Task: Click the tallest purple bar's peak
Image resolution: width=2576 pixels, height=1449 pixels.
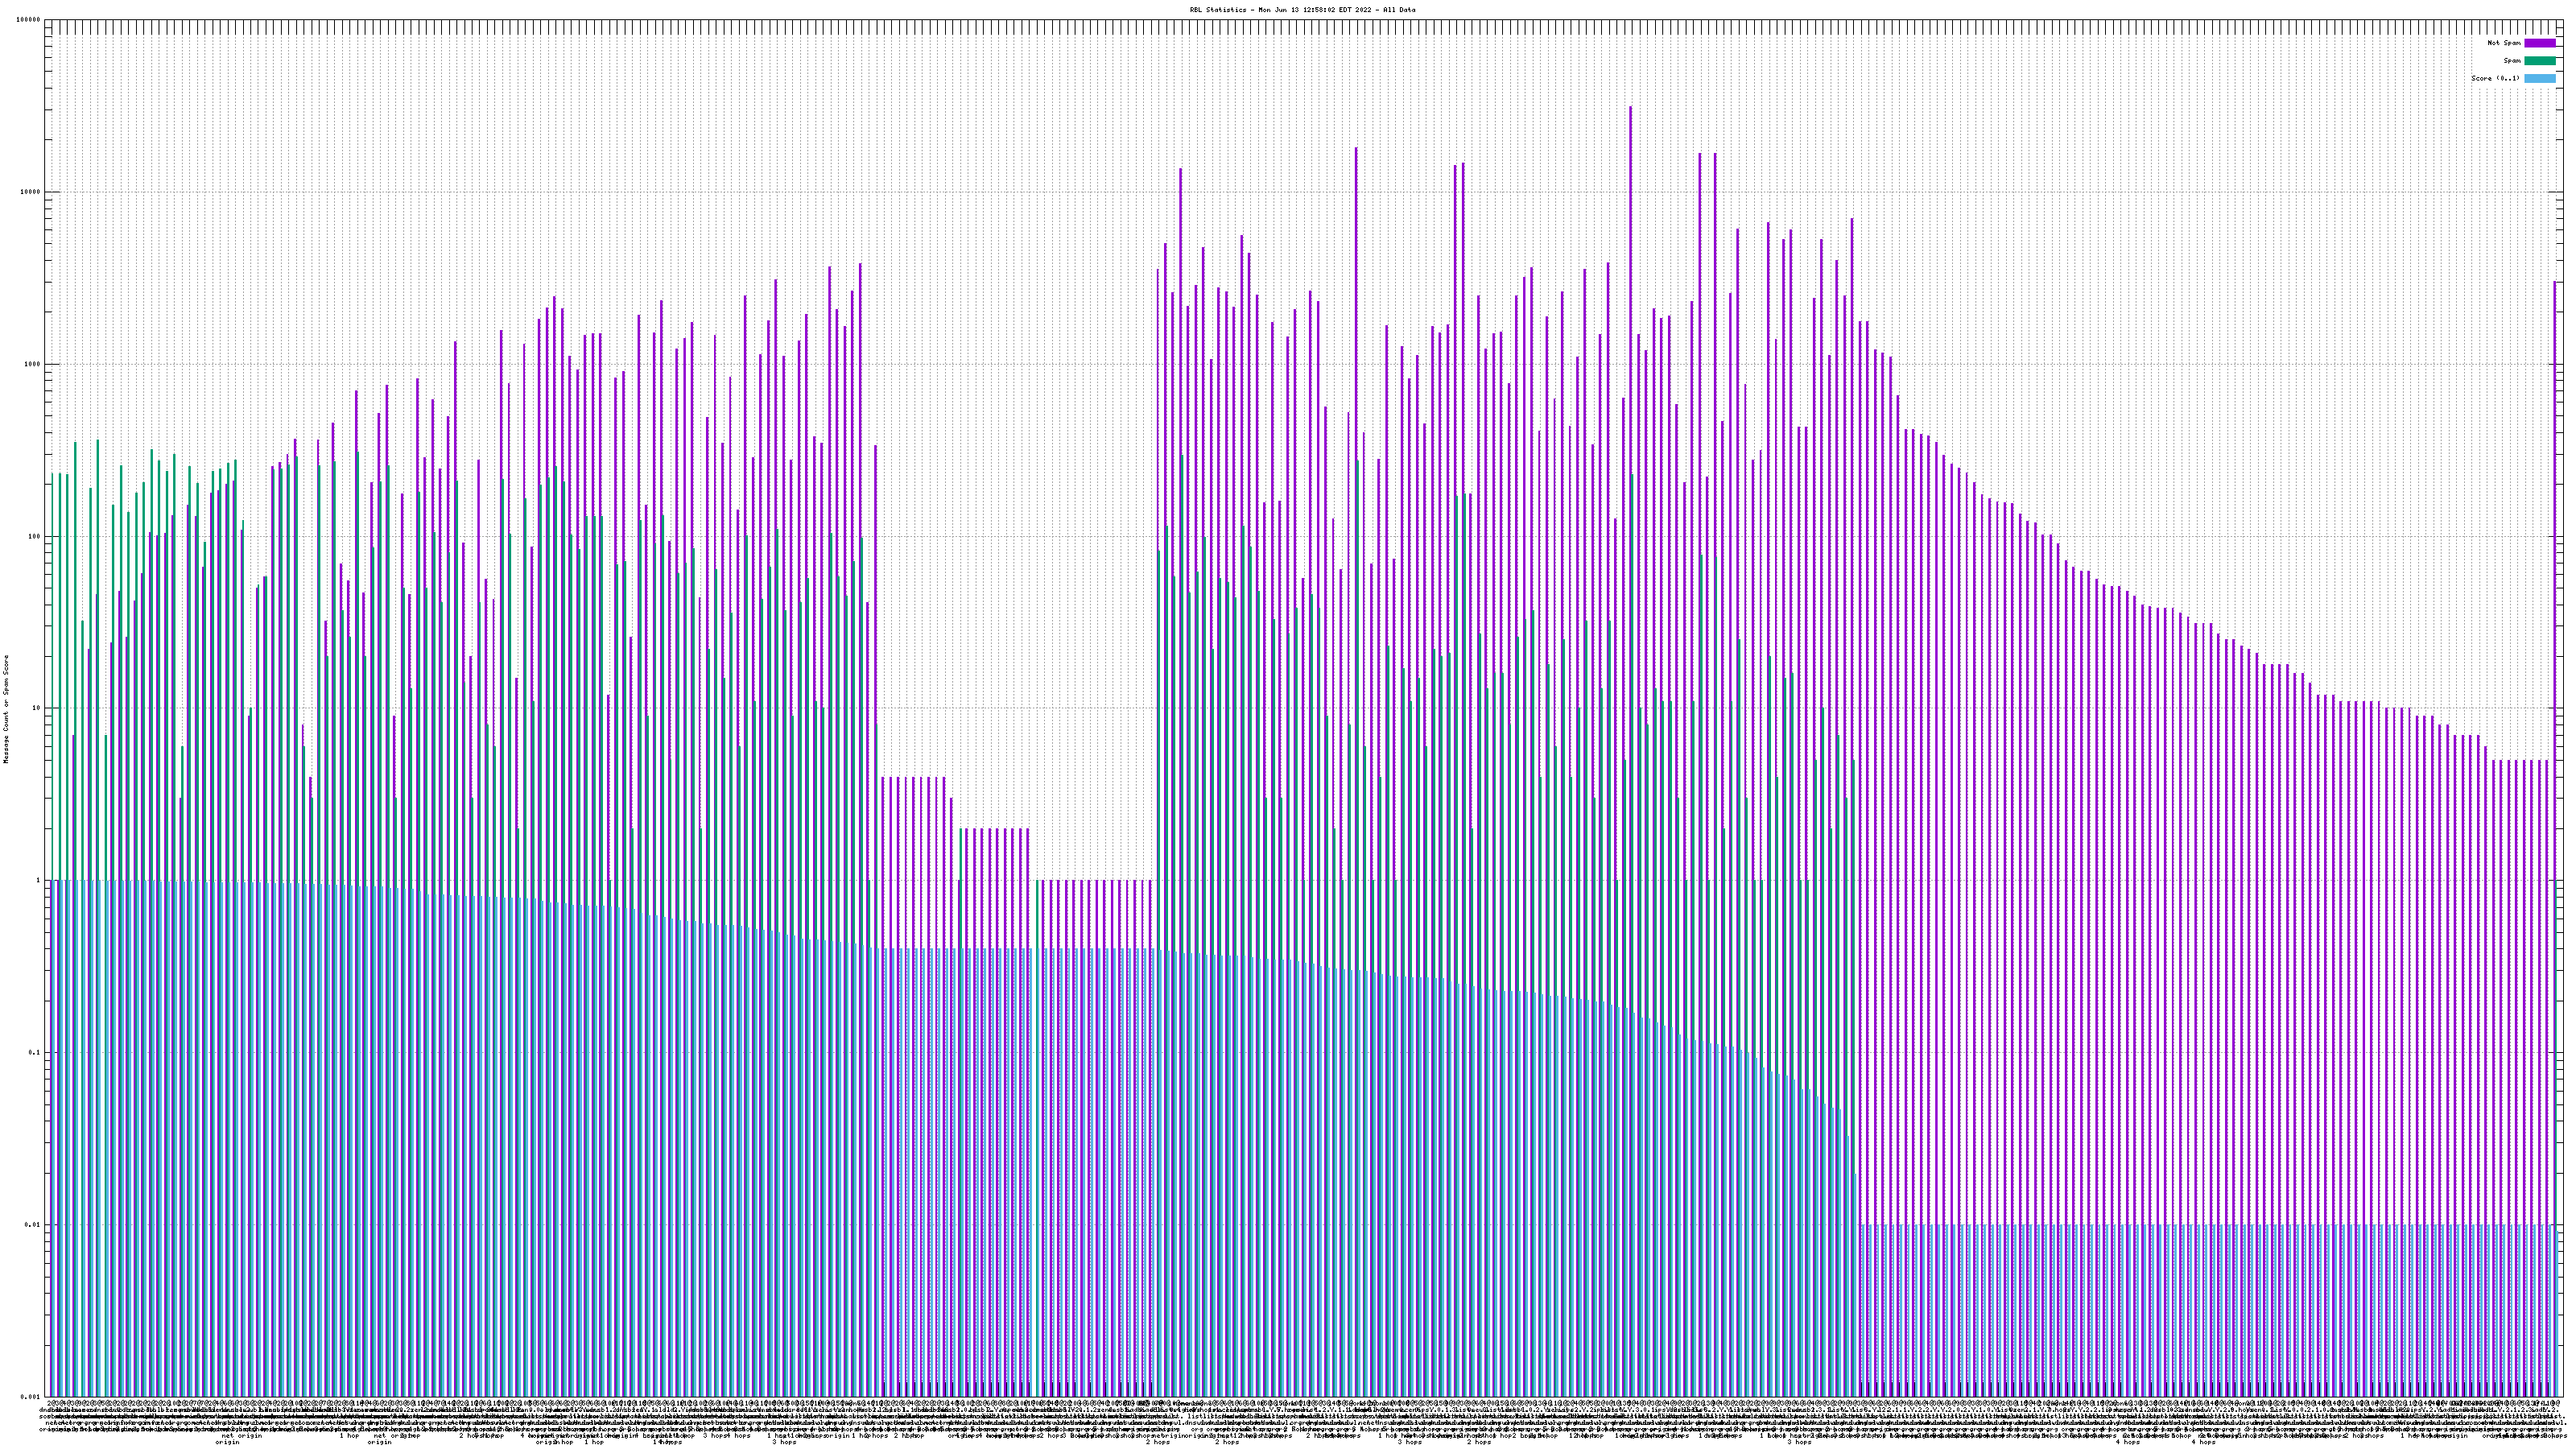Action: [1630, 108]
